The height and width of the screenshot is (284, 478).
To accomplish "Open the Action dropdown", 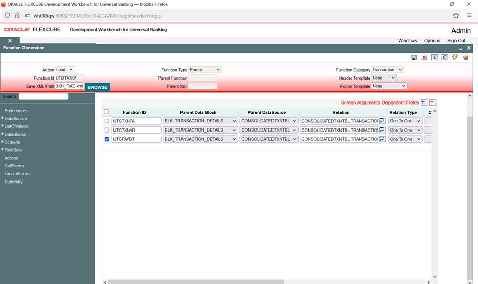I will (64, 70).
